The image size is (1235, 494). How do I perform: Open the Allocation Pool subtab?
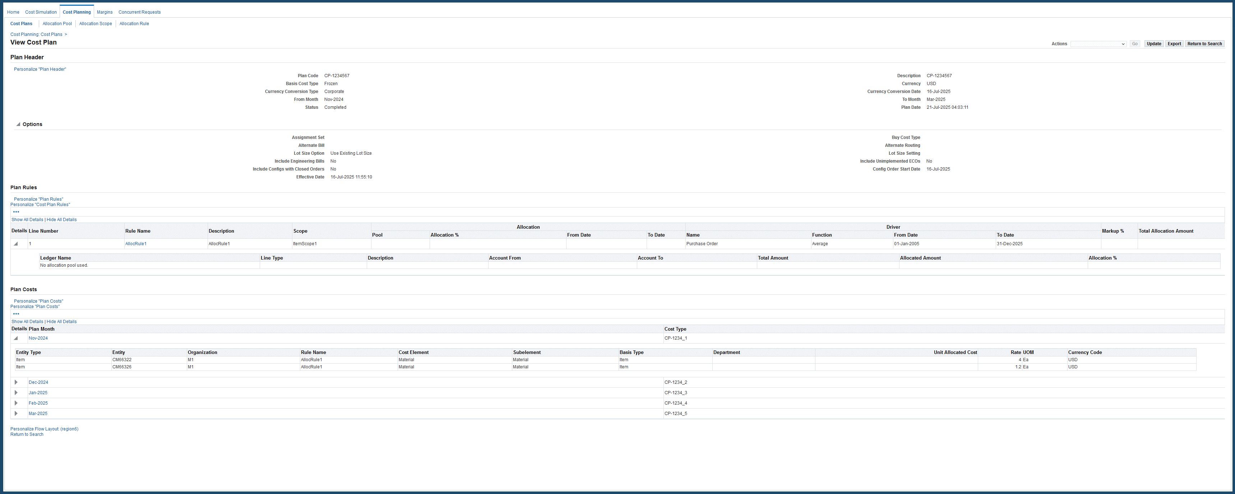(57, 23)
